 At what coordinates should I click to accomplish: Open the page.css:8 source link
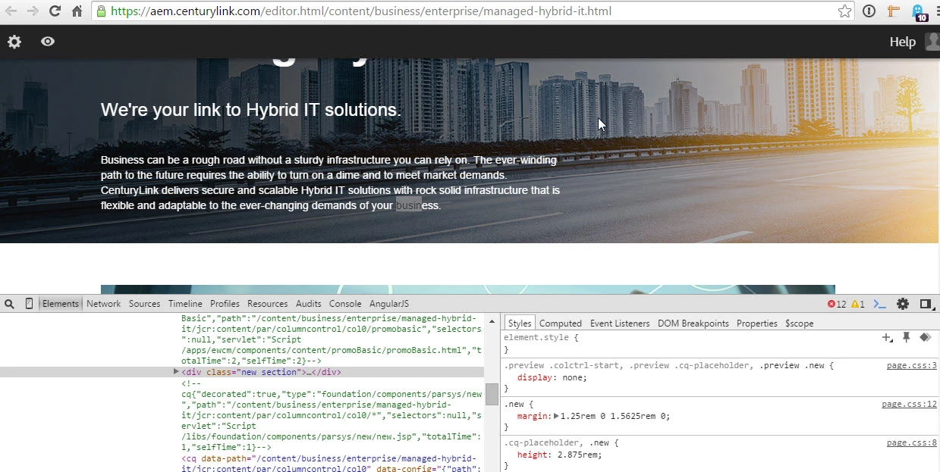pyautogui.click(x=912, y=443)
